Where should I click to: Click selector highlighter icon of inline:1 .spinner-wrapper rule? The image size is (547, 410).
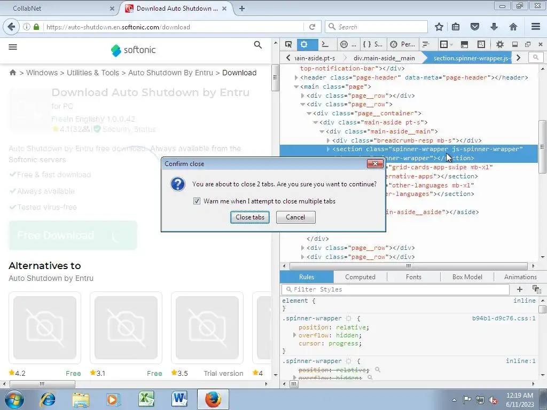(348, 361)
